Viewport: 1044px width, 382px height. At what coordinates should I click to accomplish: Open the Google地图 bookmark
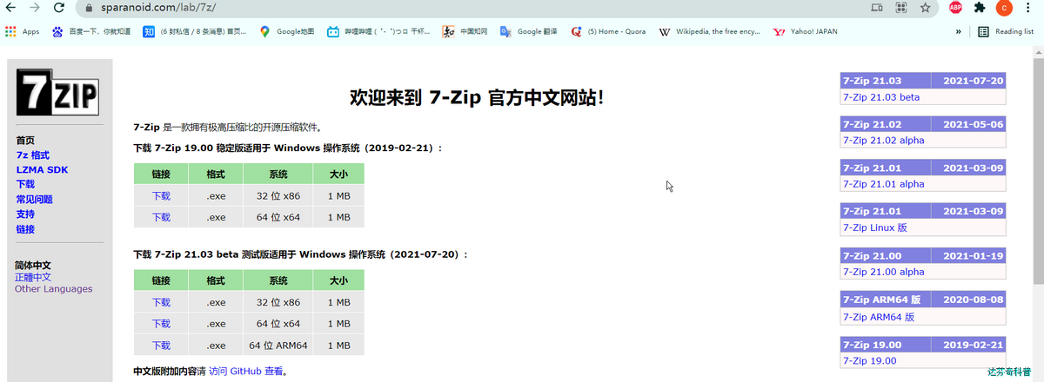pos(287,31)
